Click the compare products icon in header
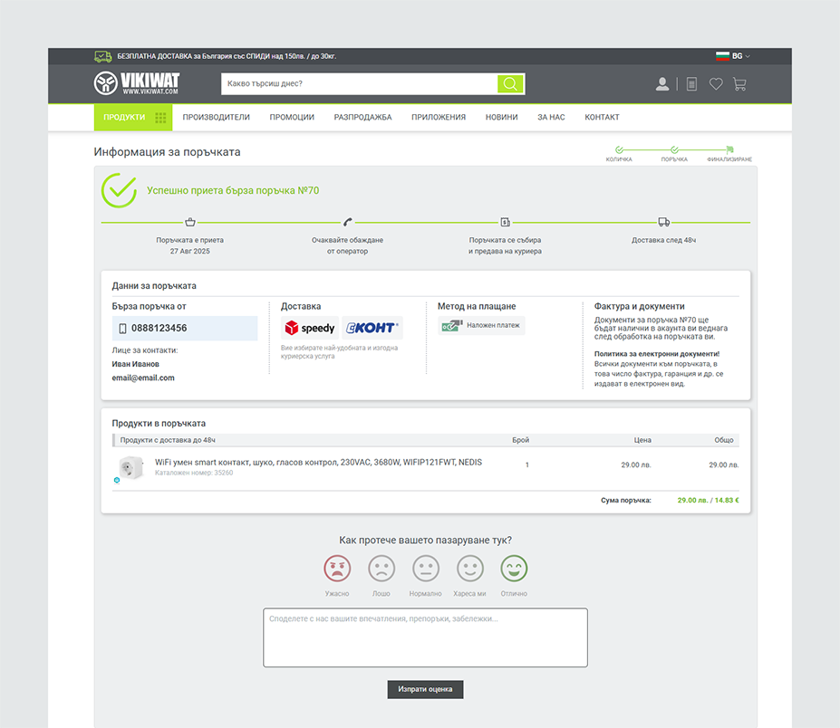Screen dimensions: 840x728 [691, 84]
